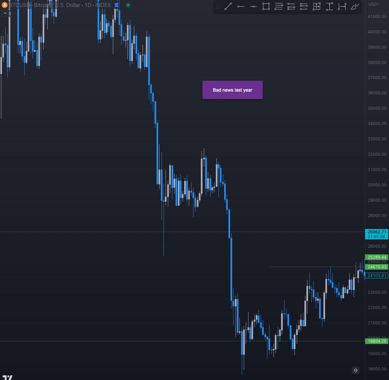The image size is (389, 380).
Task: Select the Rectangle drawing tool
Action: tap(266, 6)
